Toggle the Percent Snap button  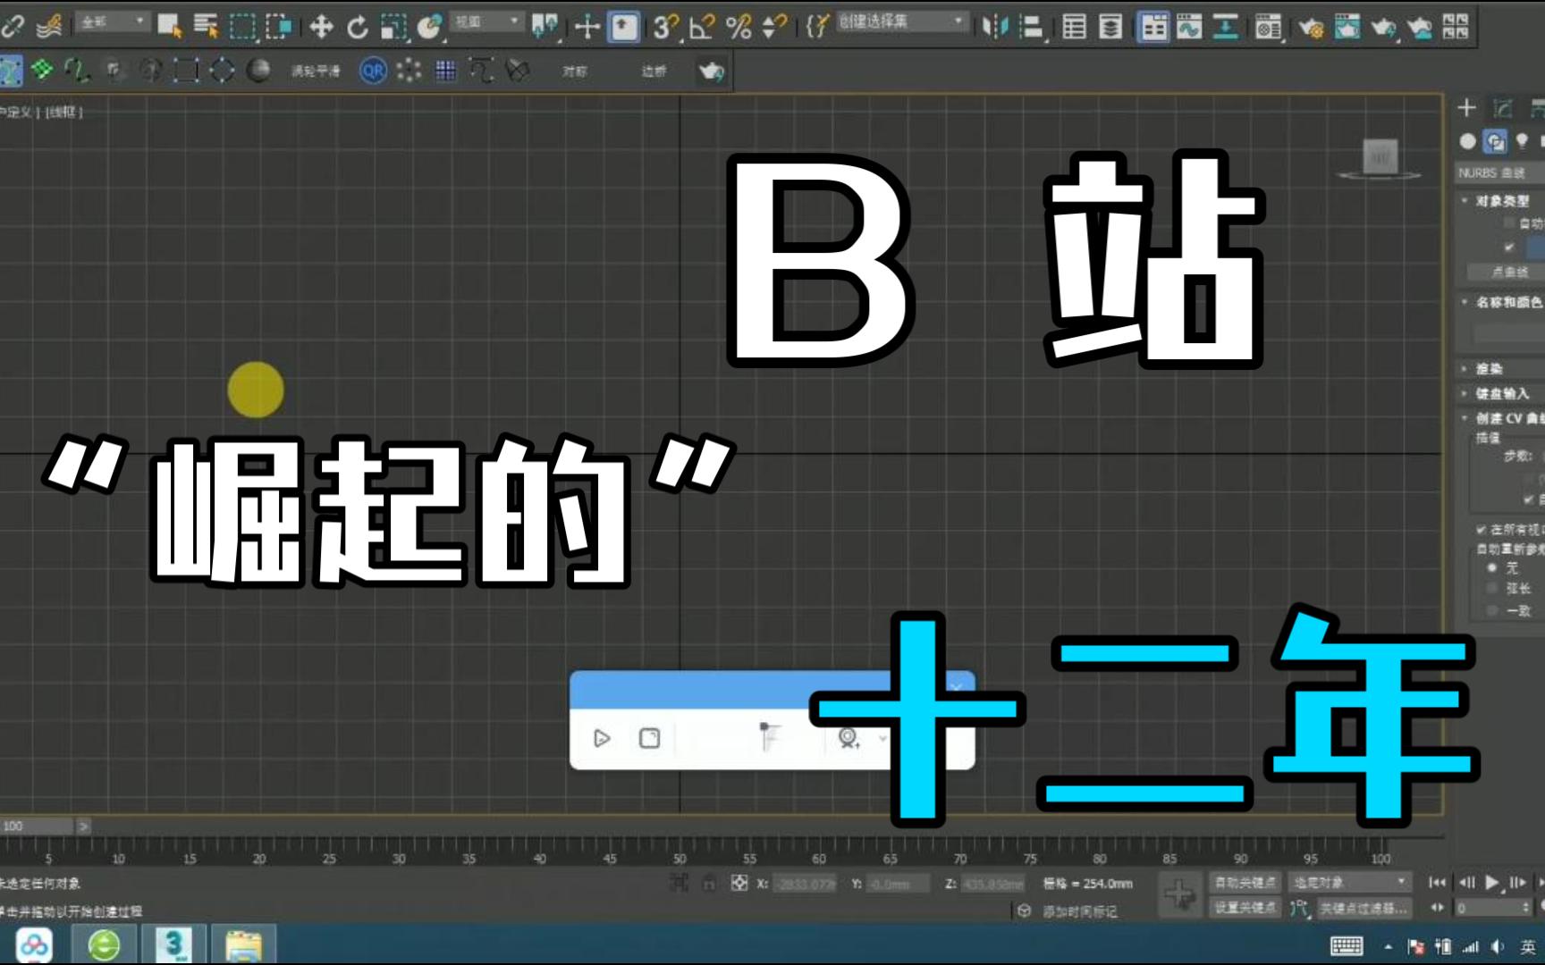(739, 27)
